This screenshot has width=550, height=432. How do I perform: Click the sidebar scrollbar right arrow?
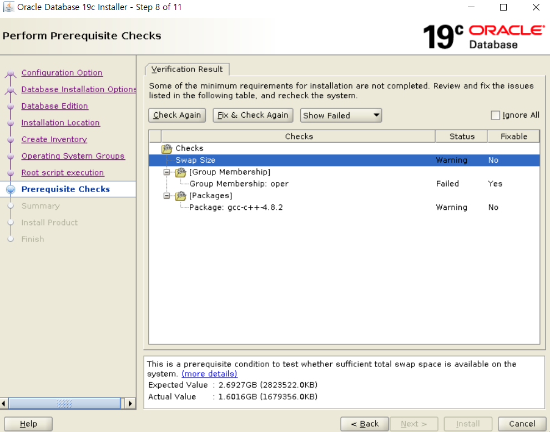pos(130,404)
